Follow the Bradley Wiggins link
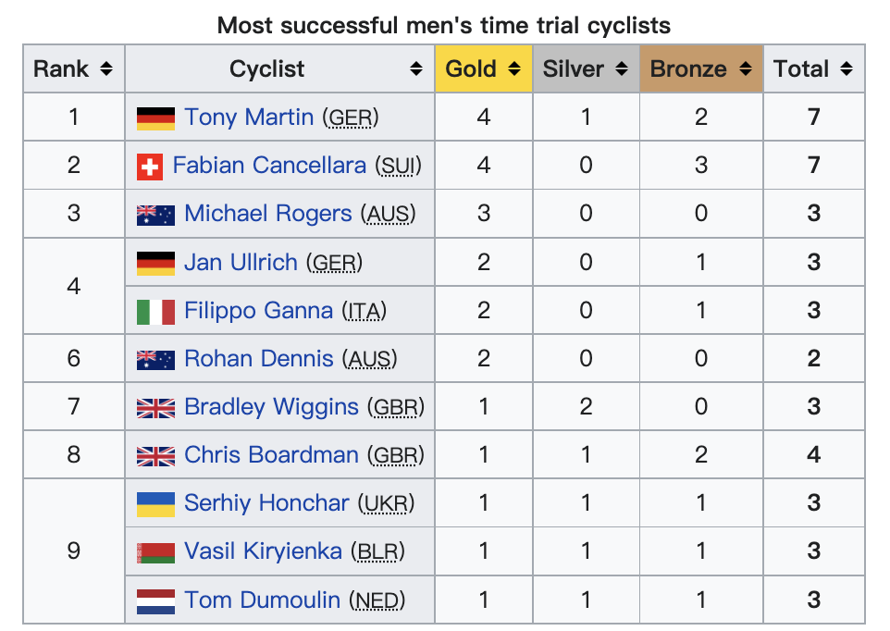The image size is (890, 631). click(271, 407)
